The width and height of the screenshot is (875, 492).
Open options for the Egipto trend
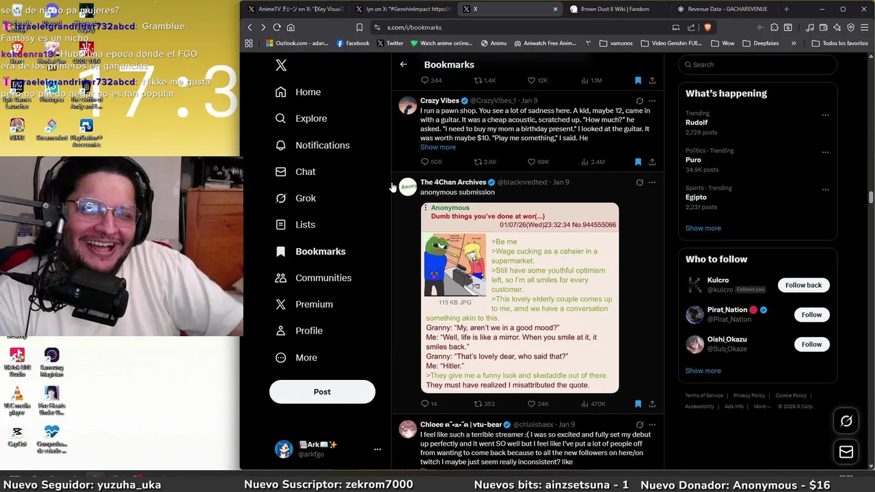pyautogui.click(x=825, y=189)
